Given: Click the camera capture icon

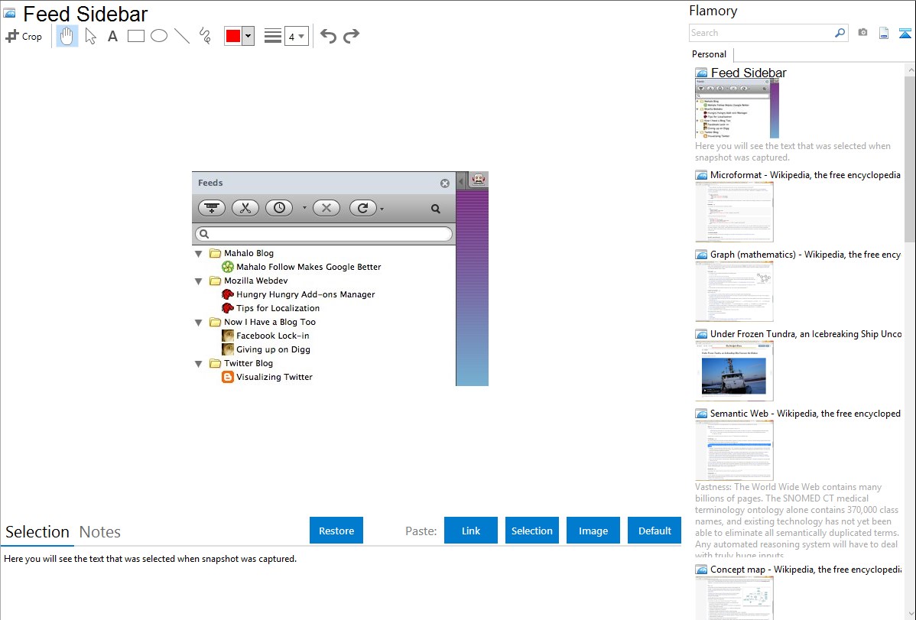Looking at the screenshot, I should click(x=862, y=33).
